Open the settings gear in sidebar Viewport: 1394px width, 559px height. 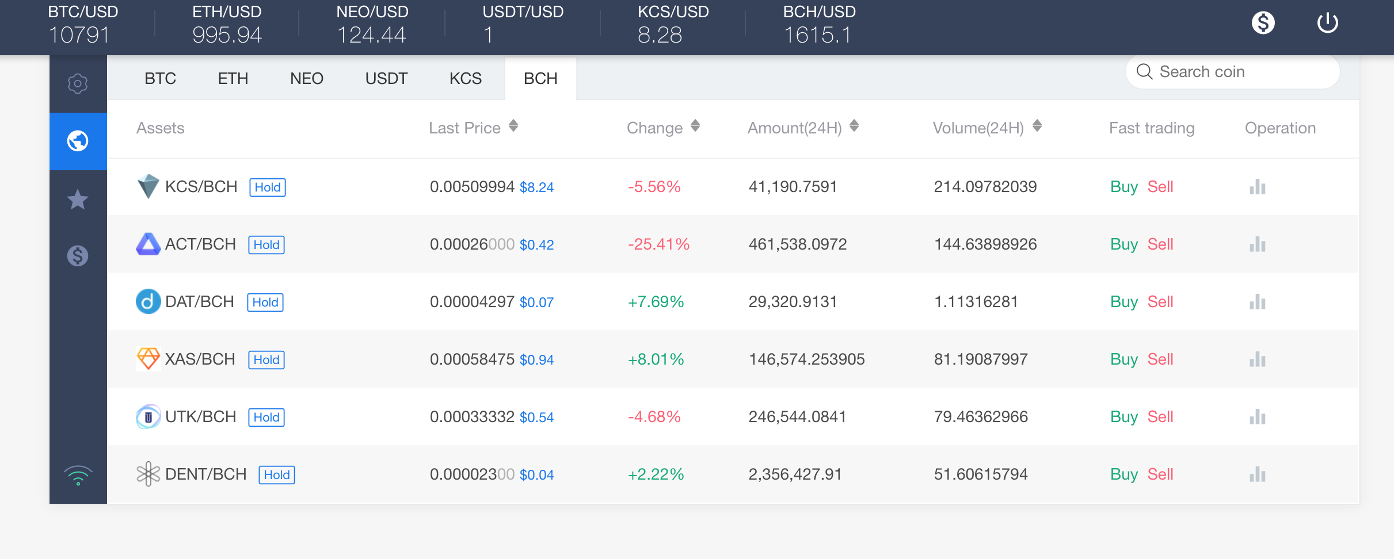tap(78, 84)
